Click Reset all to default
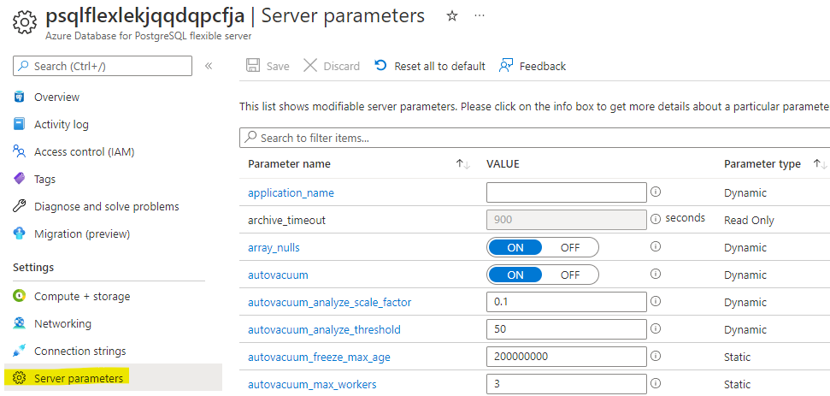Screen dimensions: 830x396 coord(430,66)
